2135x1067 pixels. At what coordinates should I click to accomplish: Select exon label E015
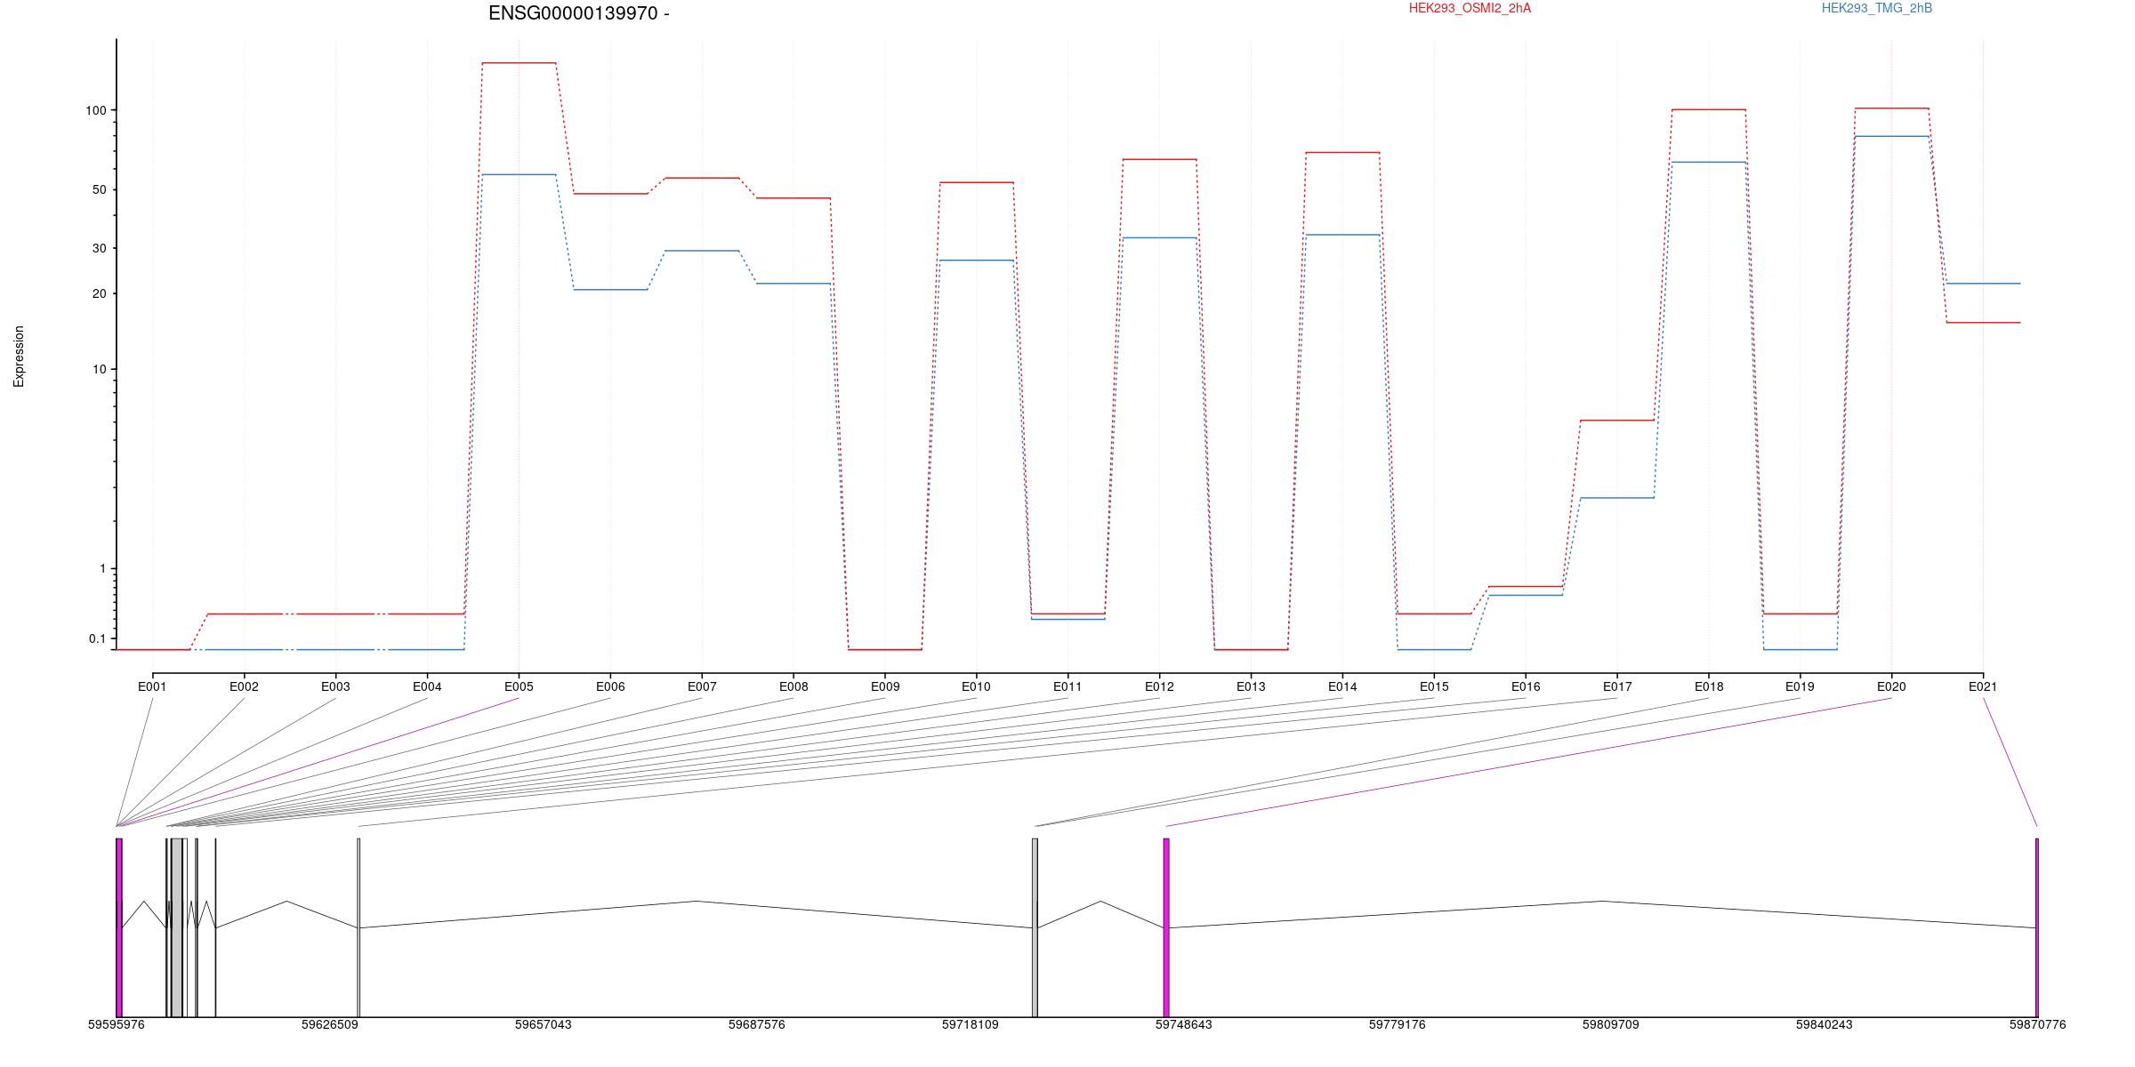point(1434,686)
